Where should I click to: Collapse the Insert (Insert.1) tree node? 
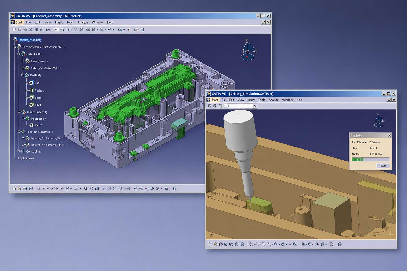click(19, 112)
